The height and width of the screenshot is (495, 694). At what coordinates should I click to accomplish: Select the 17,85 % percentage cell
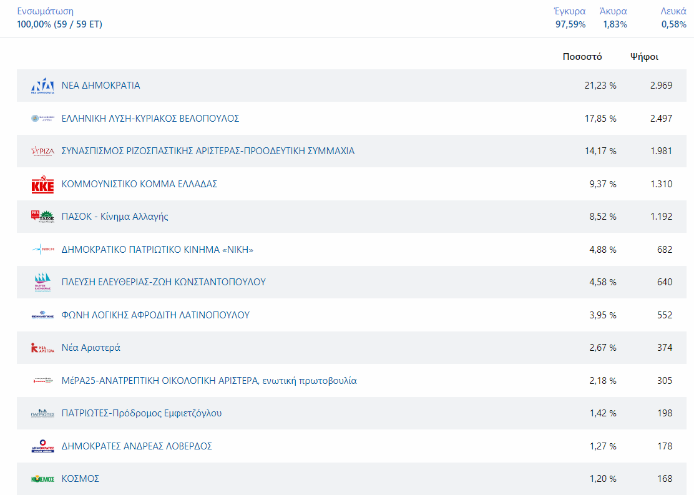pos(600,118)
